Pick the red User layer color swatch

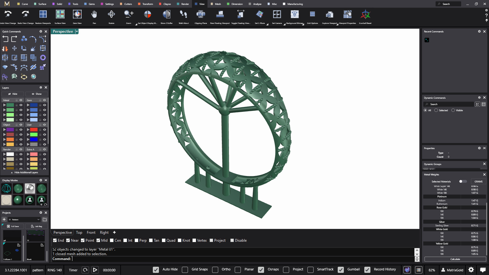(34, 130)
